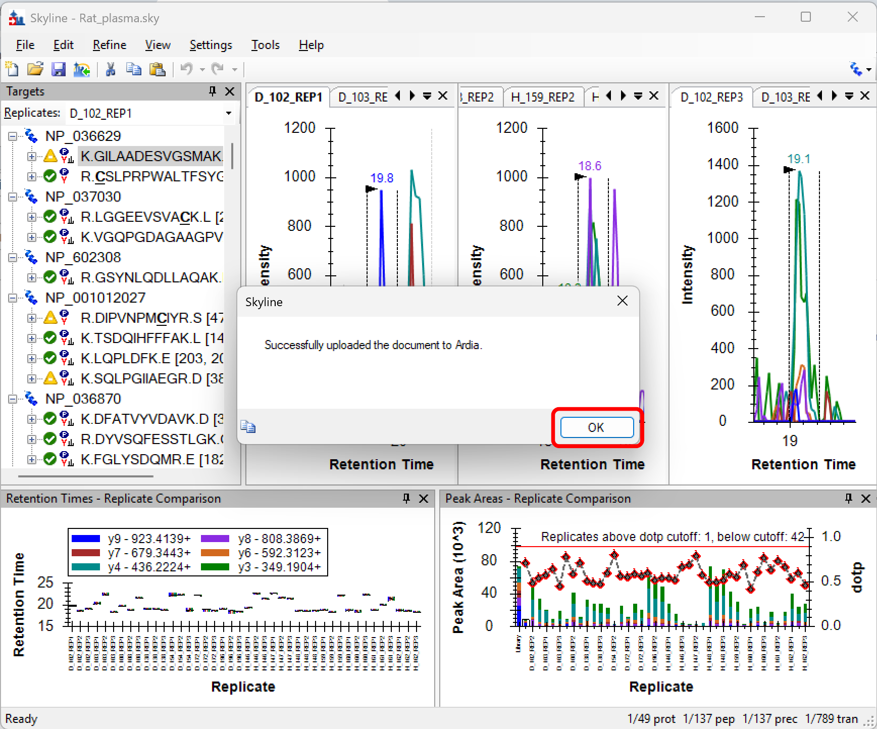
Task: Switch to H_159_REP2 chromatogram tab
Action: pos(543,97)
